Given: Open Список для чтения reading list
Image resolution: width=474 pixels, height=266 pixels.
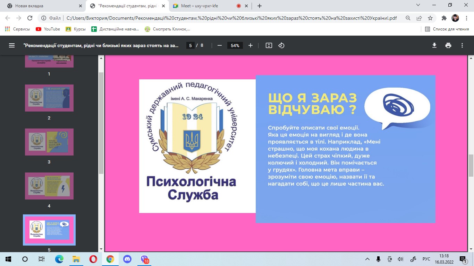Looking at the screenshot, I should pyautogui.click(x=447, y=29).
